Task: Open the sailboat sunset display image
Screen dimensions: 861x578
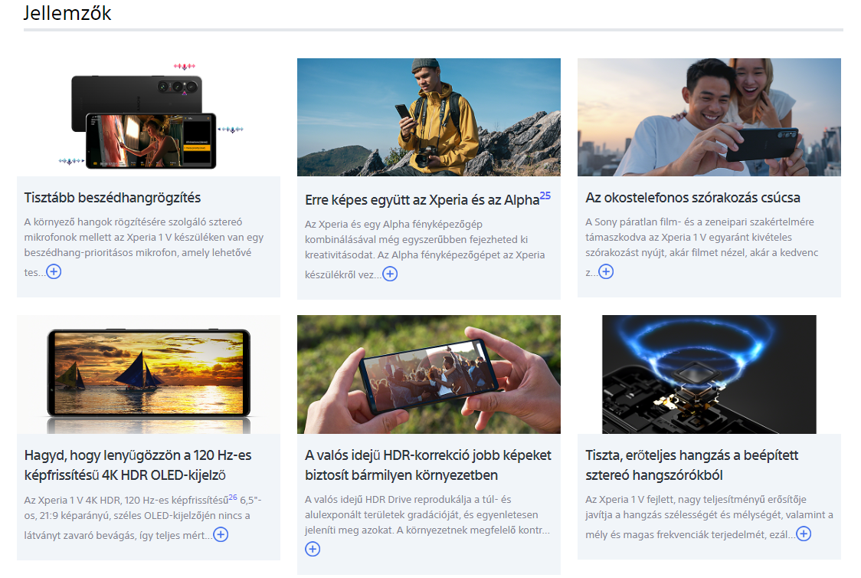Action: (x=149, y=375)
